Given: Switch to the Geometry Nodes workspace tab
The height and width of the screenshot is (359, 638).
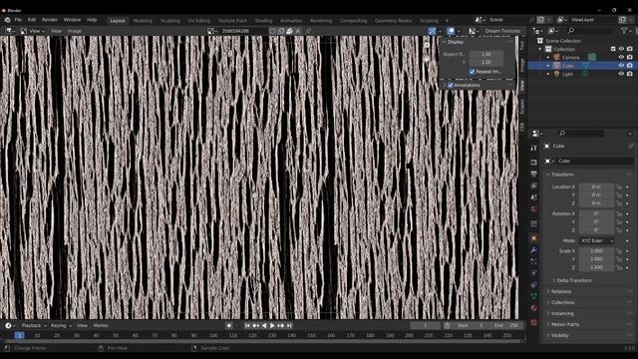Looking at the screenshot, I should click(393, 20).
